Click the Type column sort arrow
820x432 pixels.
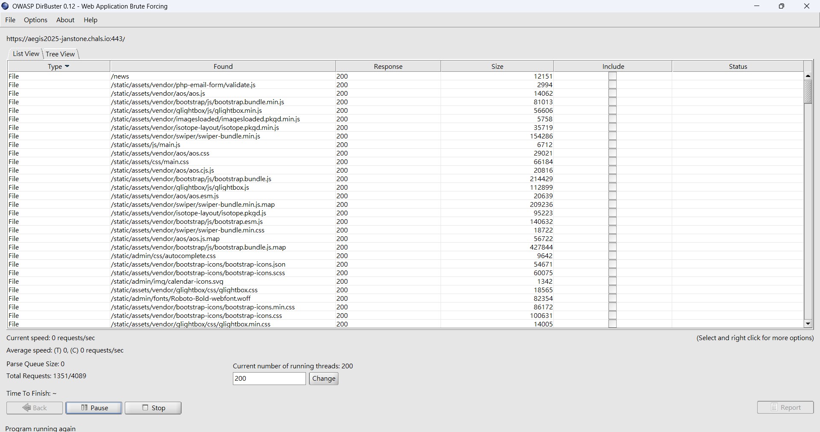[x=67, y=66]
